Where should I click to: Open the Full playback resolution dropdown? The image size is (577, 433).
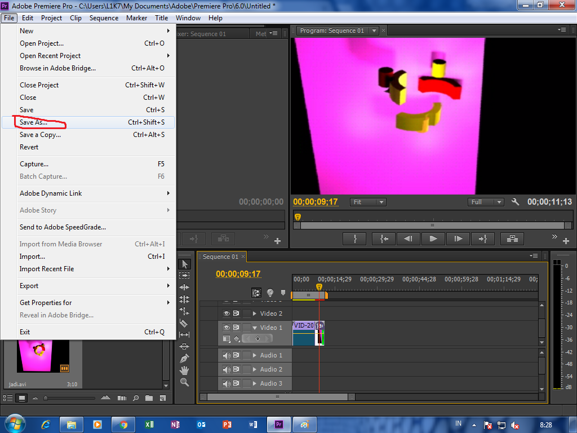click(485, 202)
